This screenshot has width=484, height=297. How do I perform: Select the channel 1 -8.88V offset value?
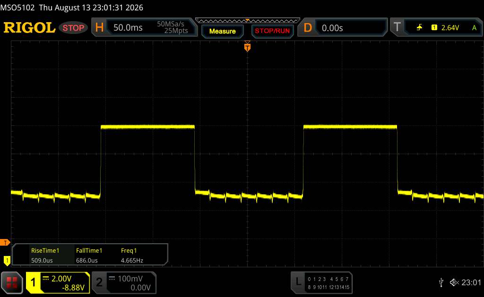coord(73,288)
